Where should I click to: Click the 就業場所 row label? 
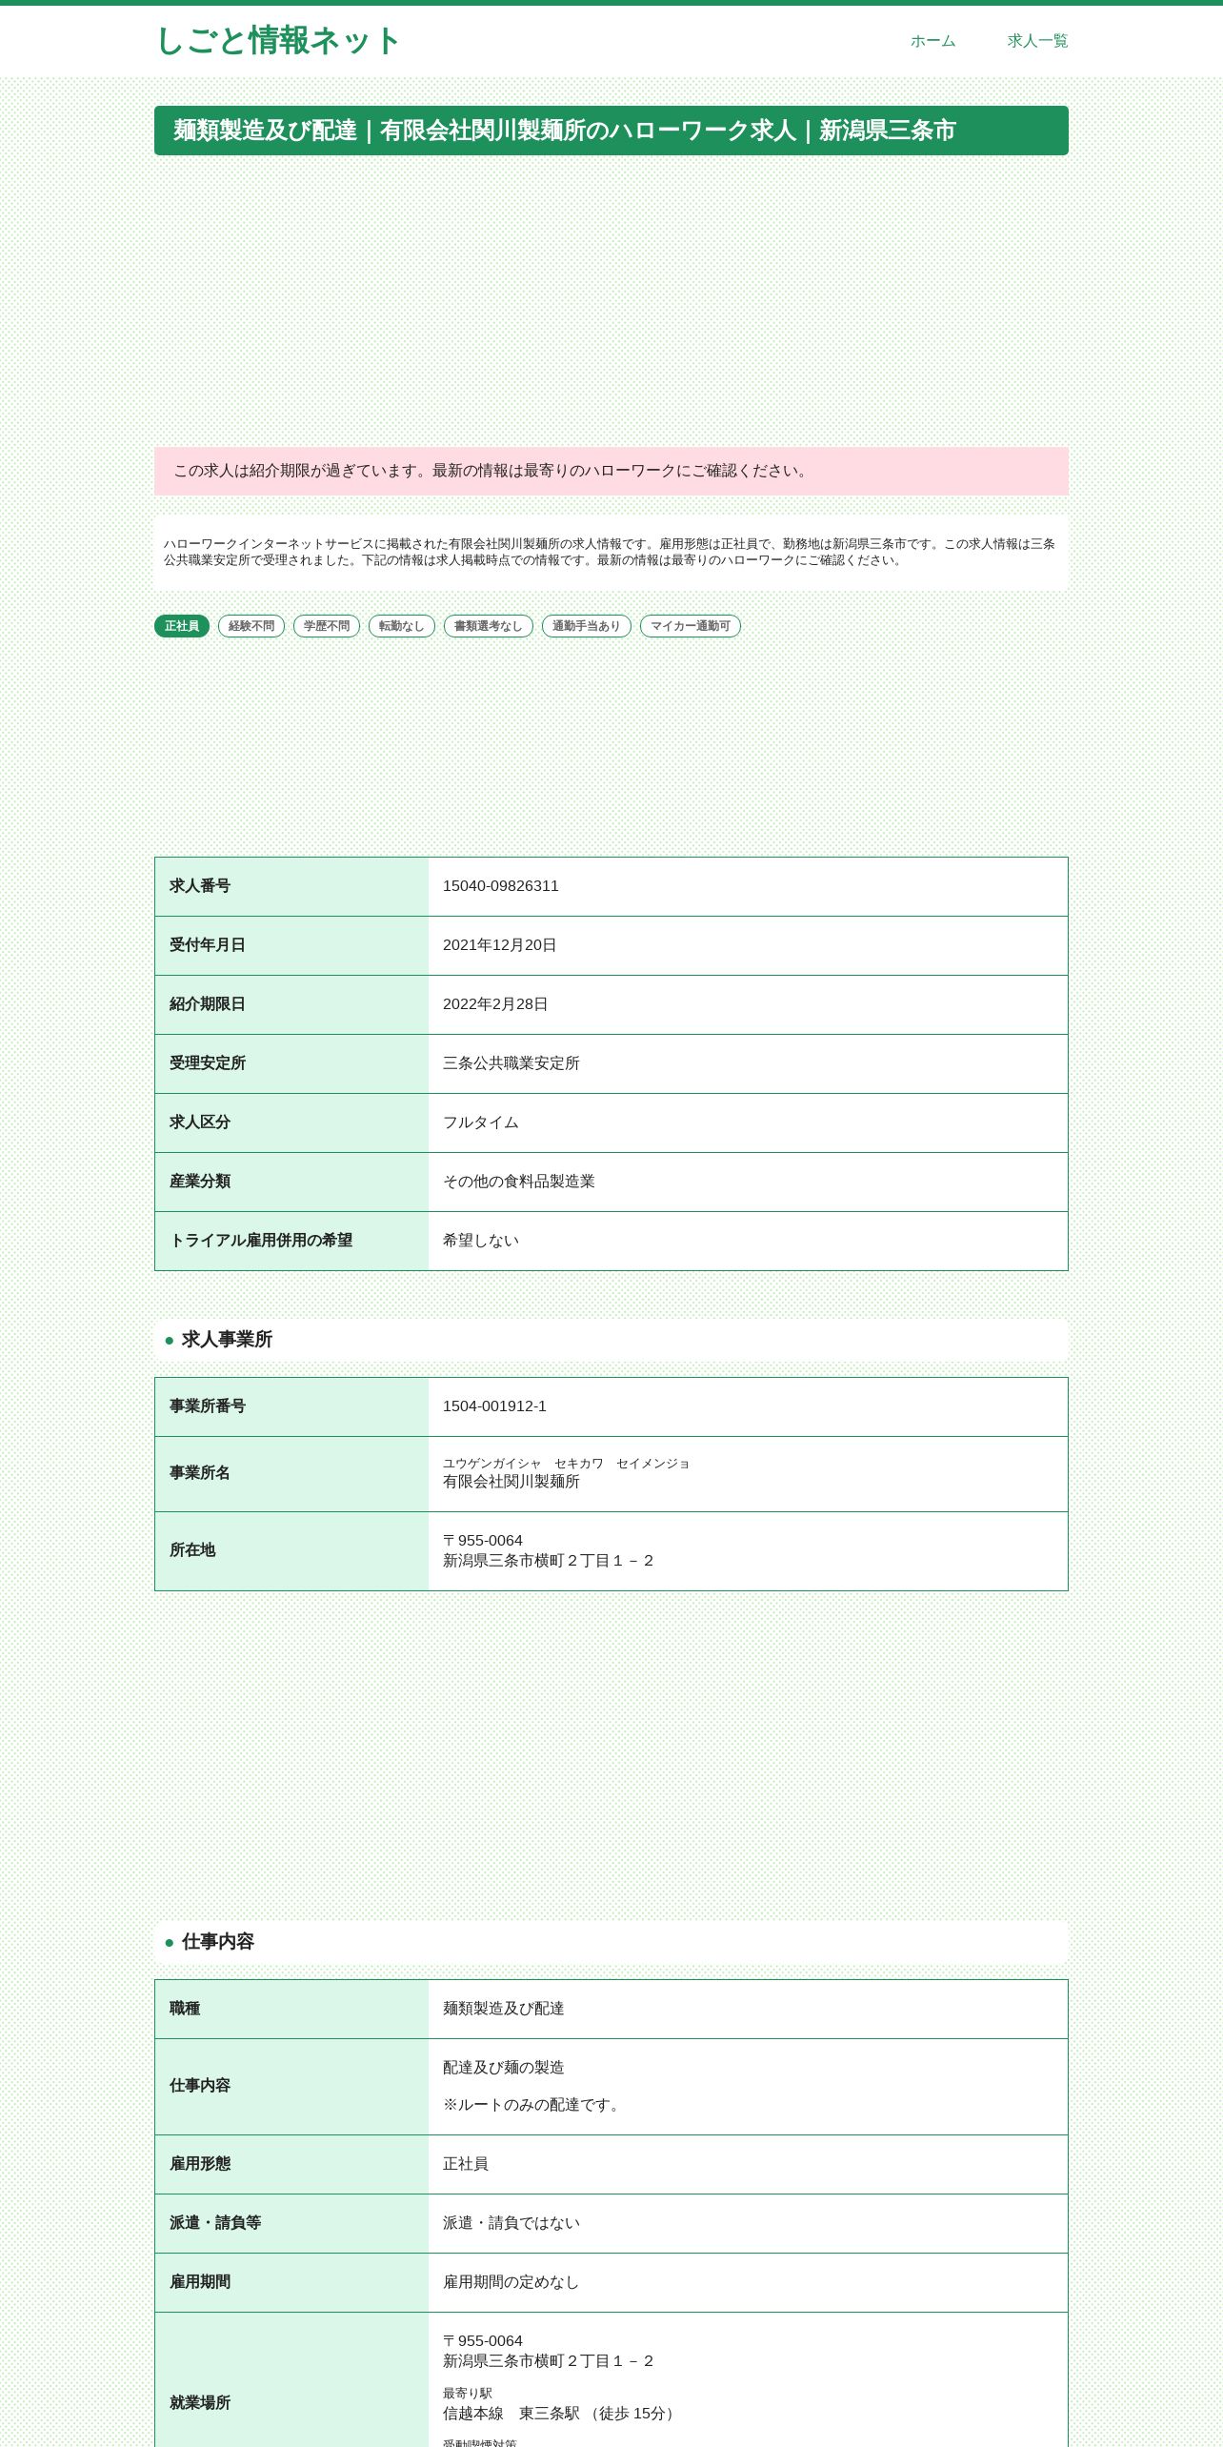[x=200, y=2403]
